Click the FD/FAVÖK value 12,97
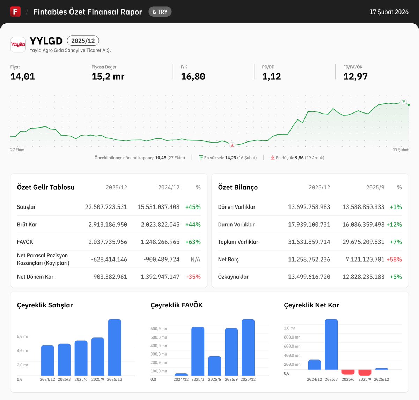The height and width of the screenshot is (400, 419). pos(355,77)
